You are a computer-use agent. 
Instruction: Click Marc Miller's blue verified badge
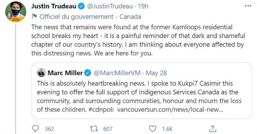pyautogui.click(x=87, y=73)
